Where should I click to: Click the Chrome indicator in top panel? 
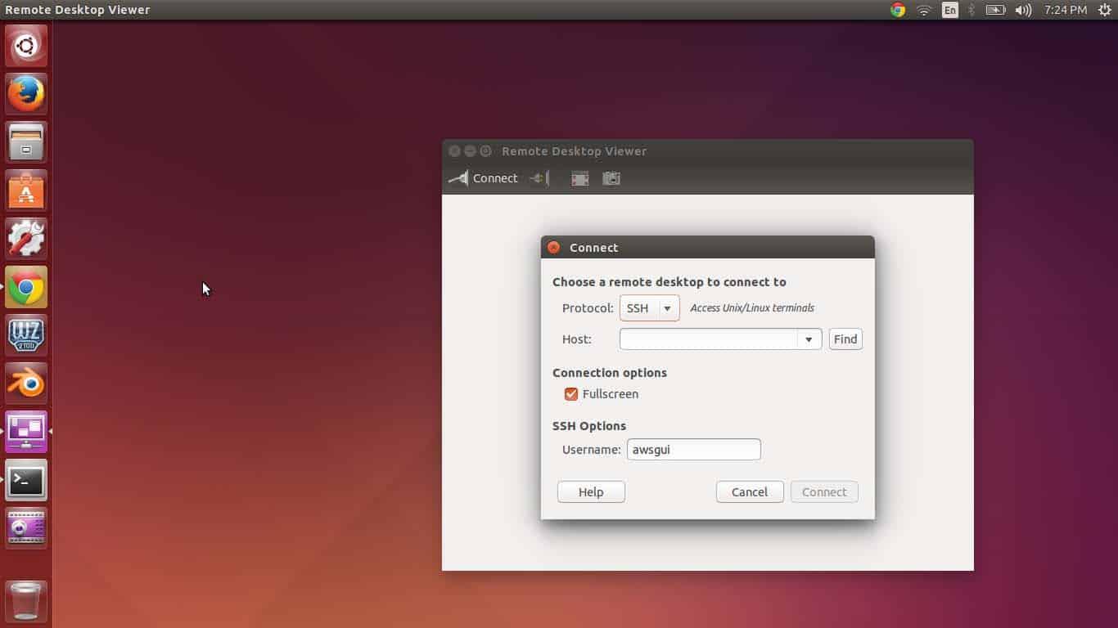pos(898,10)
